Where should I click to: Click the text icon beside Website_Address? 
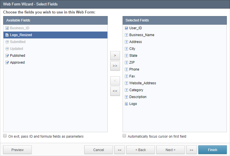[x=126, y=83]
